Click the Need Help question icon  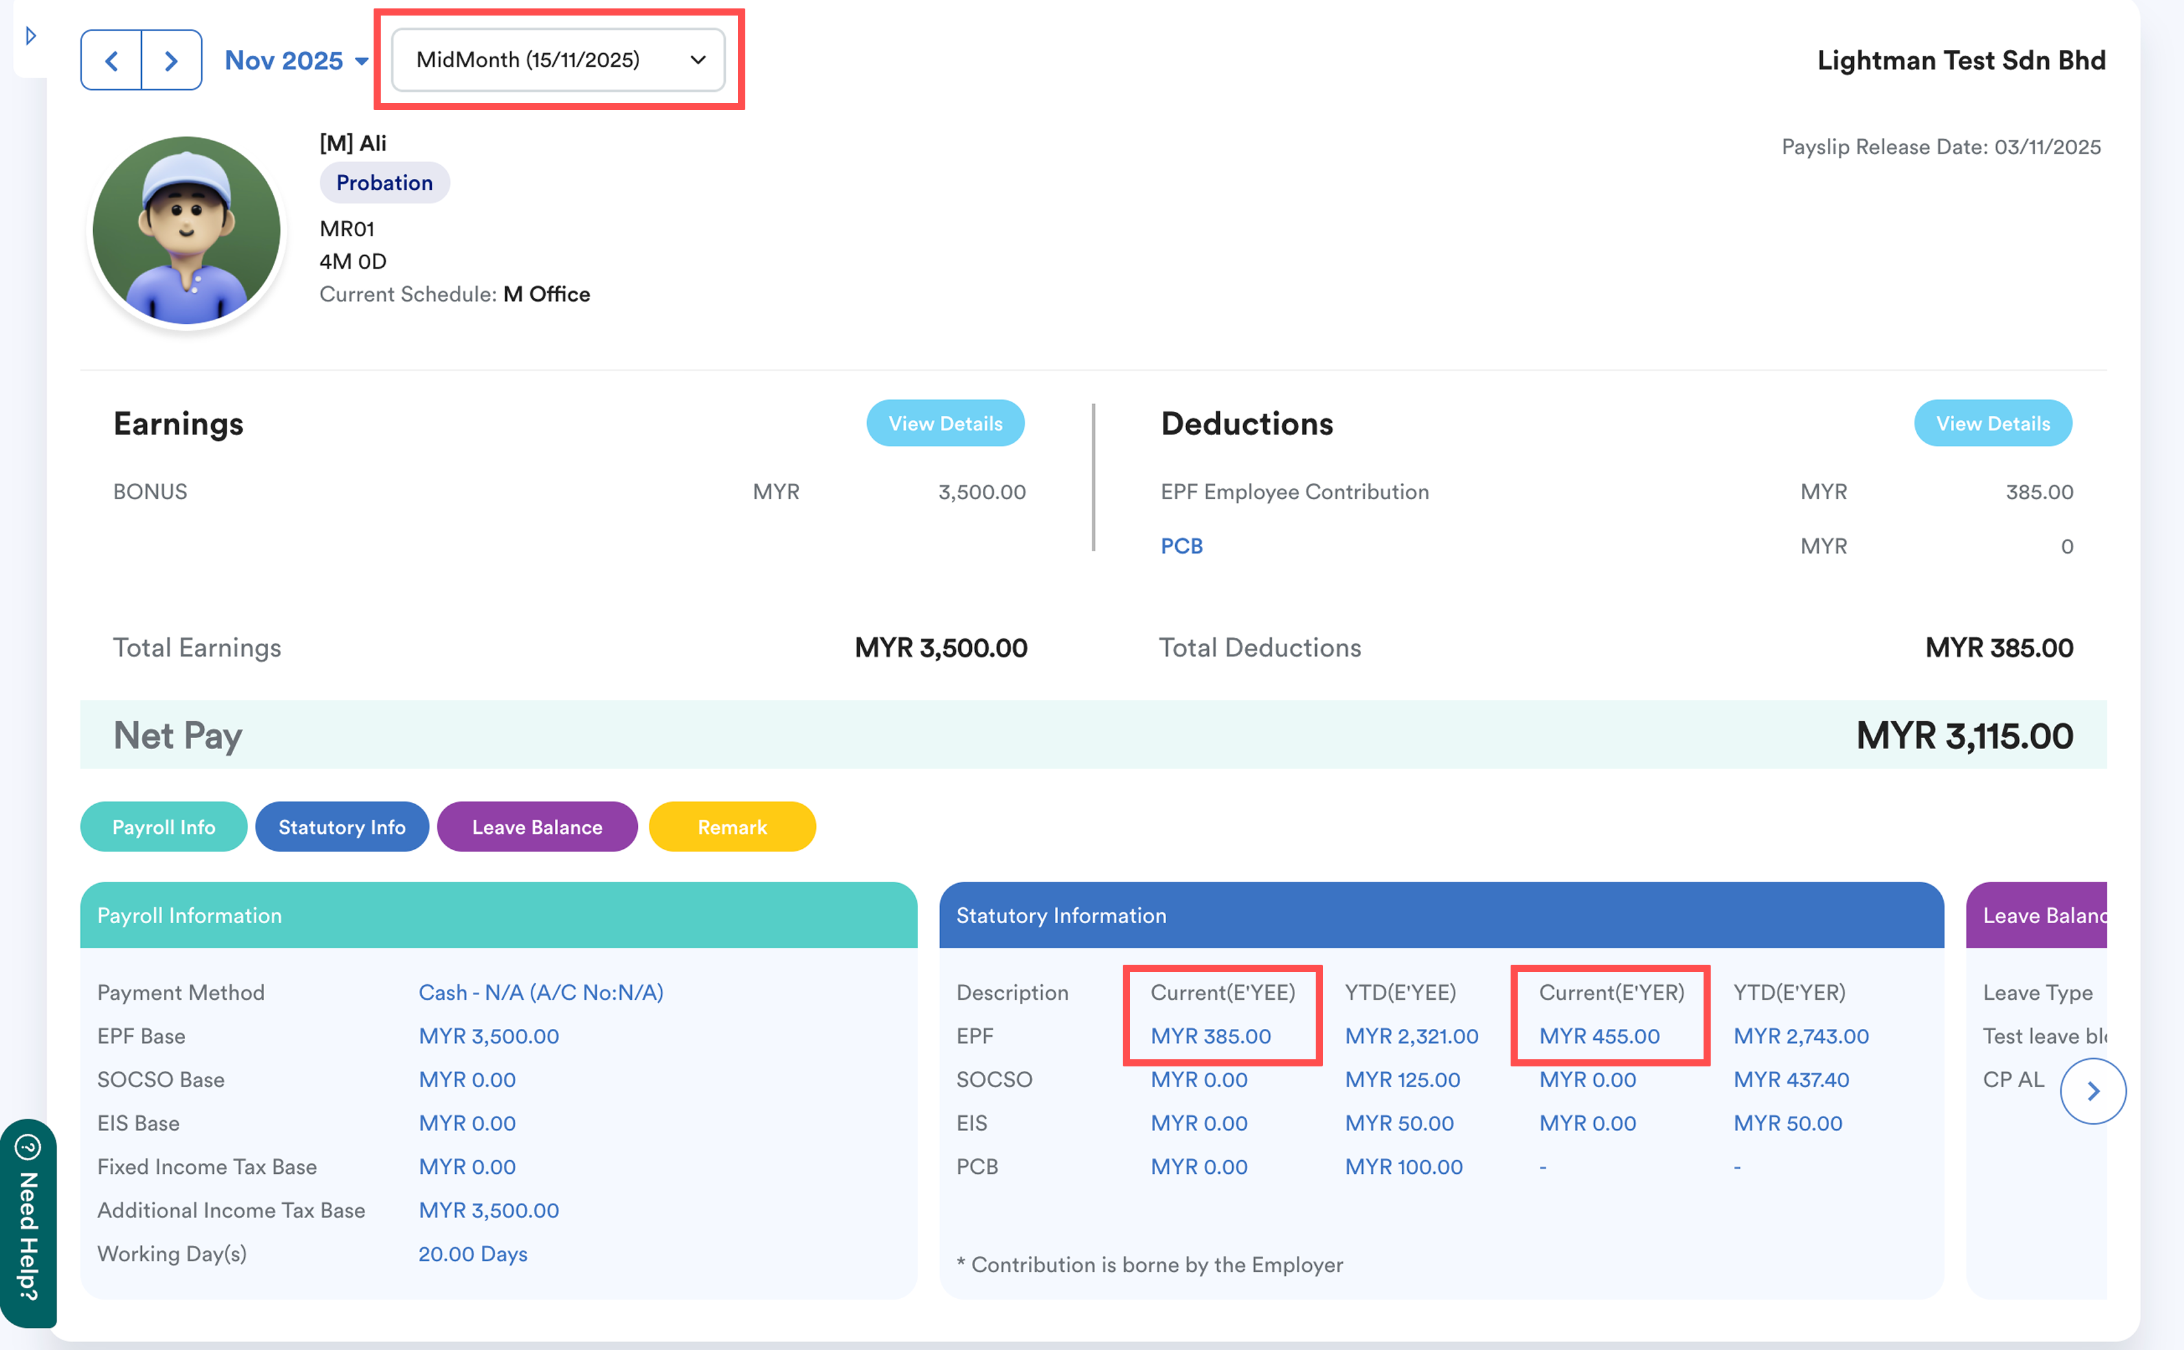28,1147
